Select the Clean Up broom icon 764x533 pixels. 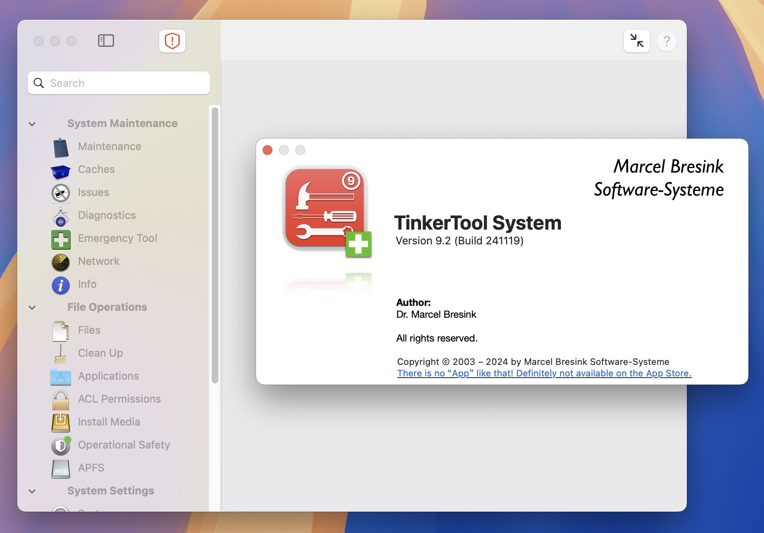(x=61, y=354)
